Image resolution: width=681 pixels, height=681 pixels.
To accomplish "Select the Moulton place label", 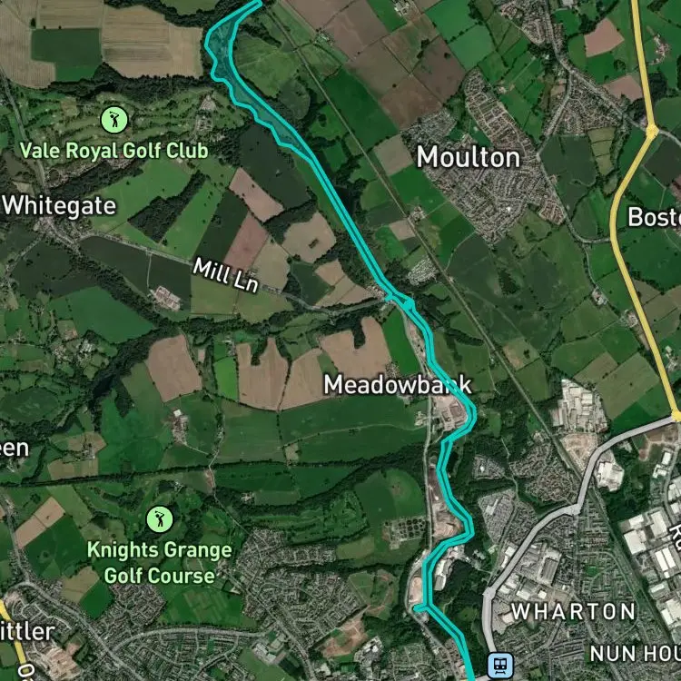I will [x=469, y=157].
